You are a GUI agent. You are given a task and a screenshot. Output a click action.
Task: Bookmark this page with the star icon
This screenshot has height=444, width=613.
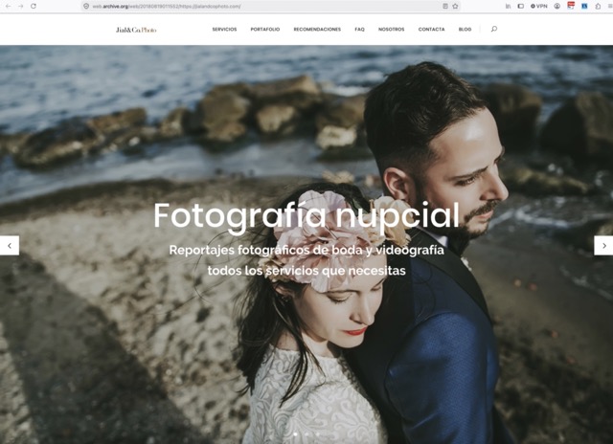456,7
